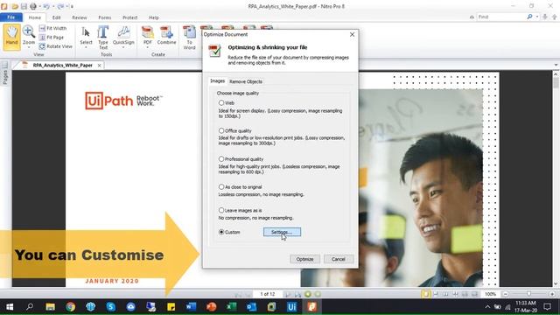Click the Open folder quick access icon
Image resolution: width=560 pixels, height=315 pixels.
[x=15, y=6]
